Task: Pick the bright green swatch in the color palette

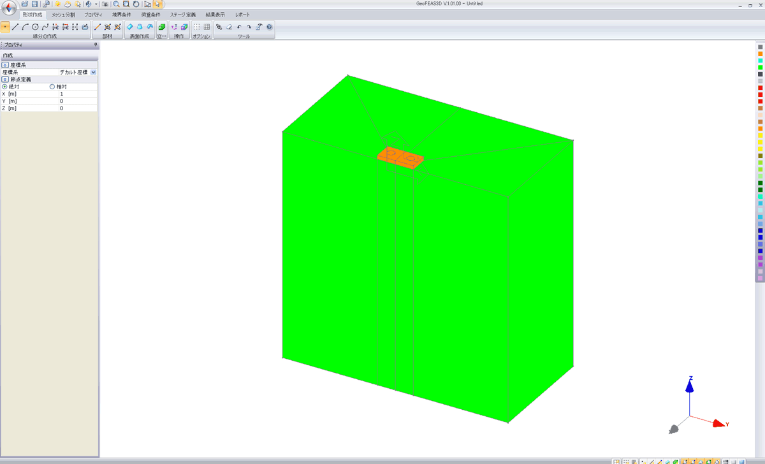Action: pyautogui.click(x=760, y=68)
